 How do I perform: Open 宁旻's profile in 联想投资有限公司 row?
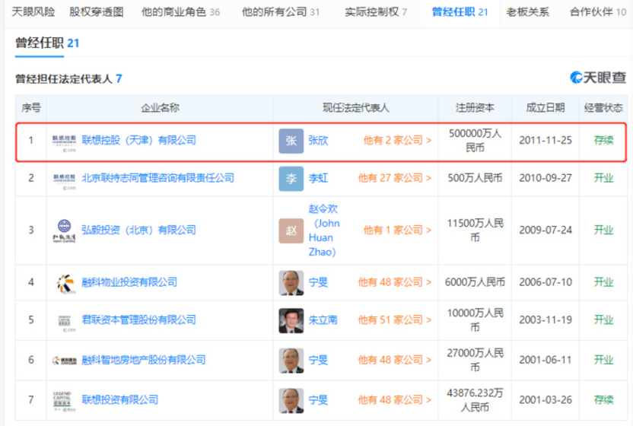319,399
